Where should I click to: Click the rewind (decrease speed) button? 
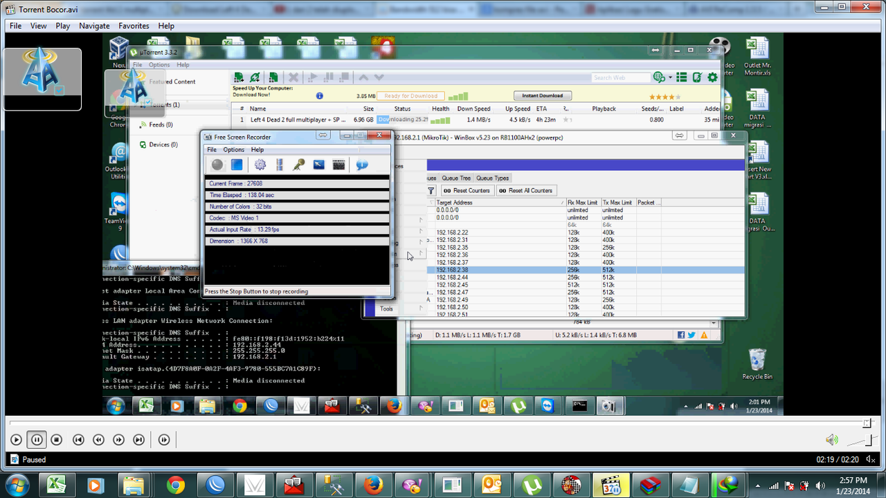coord(99,439)
